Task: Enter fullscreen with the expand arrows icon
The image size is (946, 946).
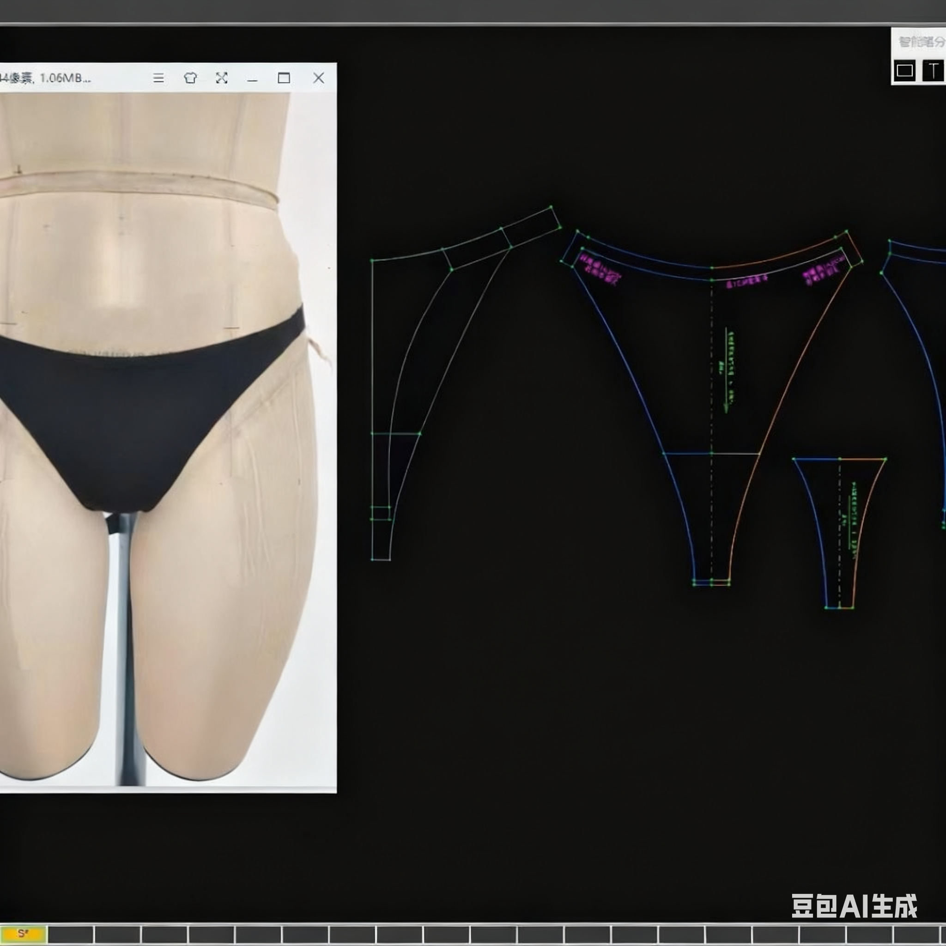Action: pos(221,78)
